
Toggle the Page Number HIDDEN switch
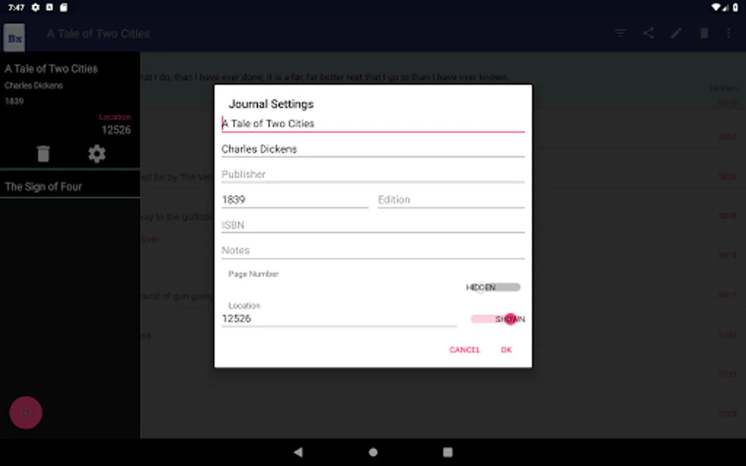pyautogui.click(x=493, y=287)
